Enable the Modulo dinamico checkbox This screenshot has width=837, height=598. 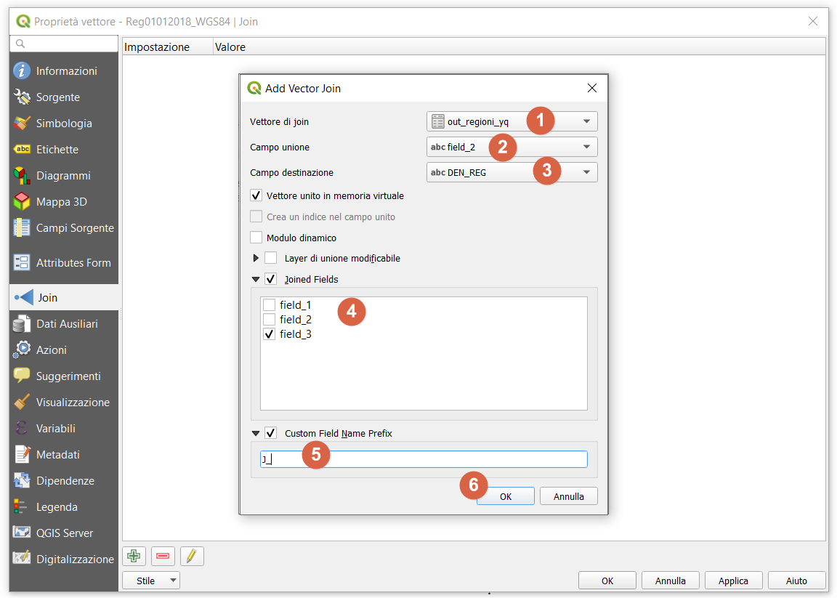click(x=256, y=238)
